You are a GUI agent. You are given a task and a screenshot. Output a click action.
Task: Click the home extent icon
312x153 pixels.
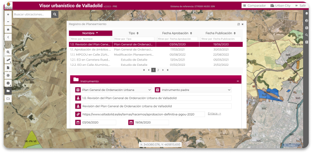click(x=8, y=29)
